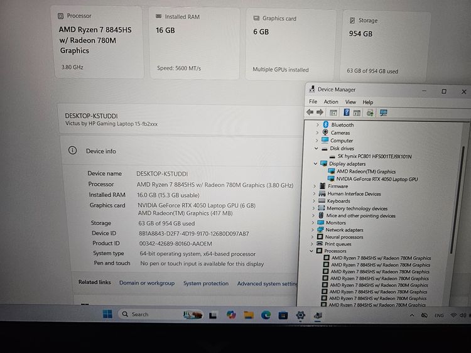471x353 pixels.
Task: Click the Back arrow in Device Manager toolbar
Action: [310, 112]
